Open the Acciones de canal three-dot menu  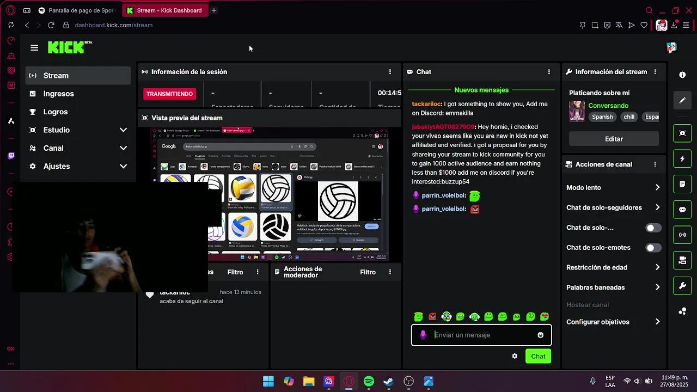pos(655,164)
